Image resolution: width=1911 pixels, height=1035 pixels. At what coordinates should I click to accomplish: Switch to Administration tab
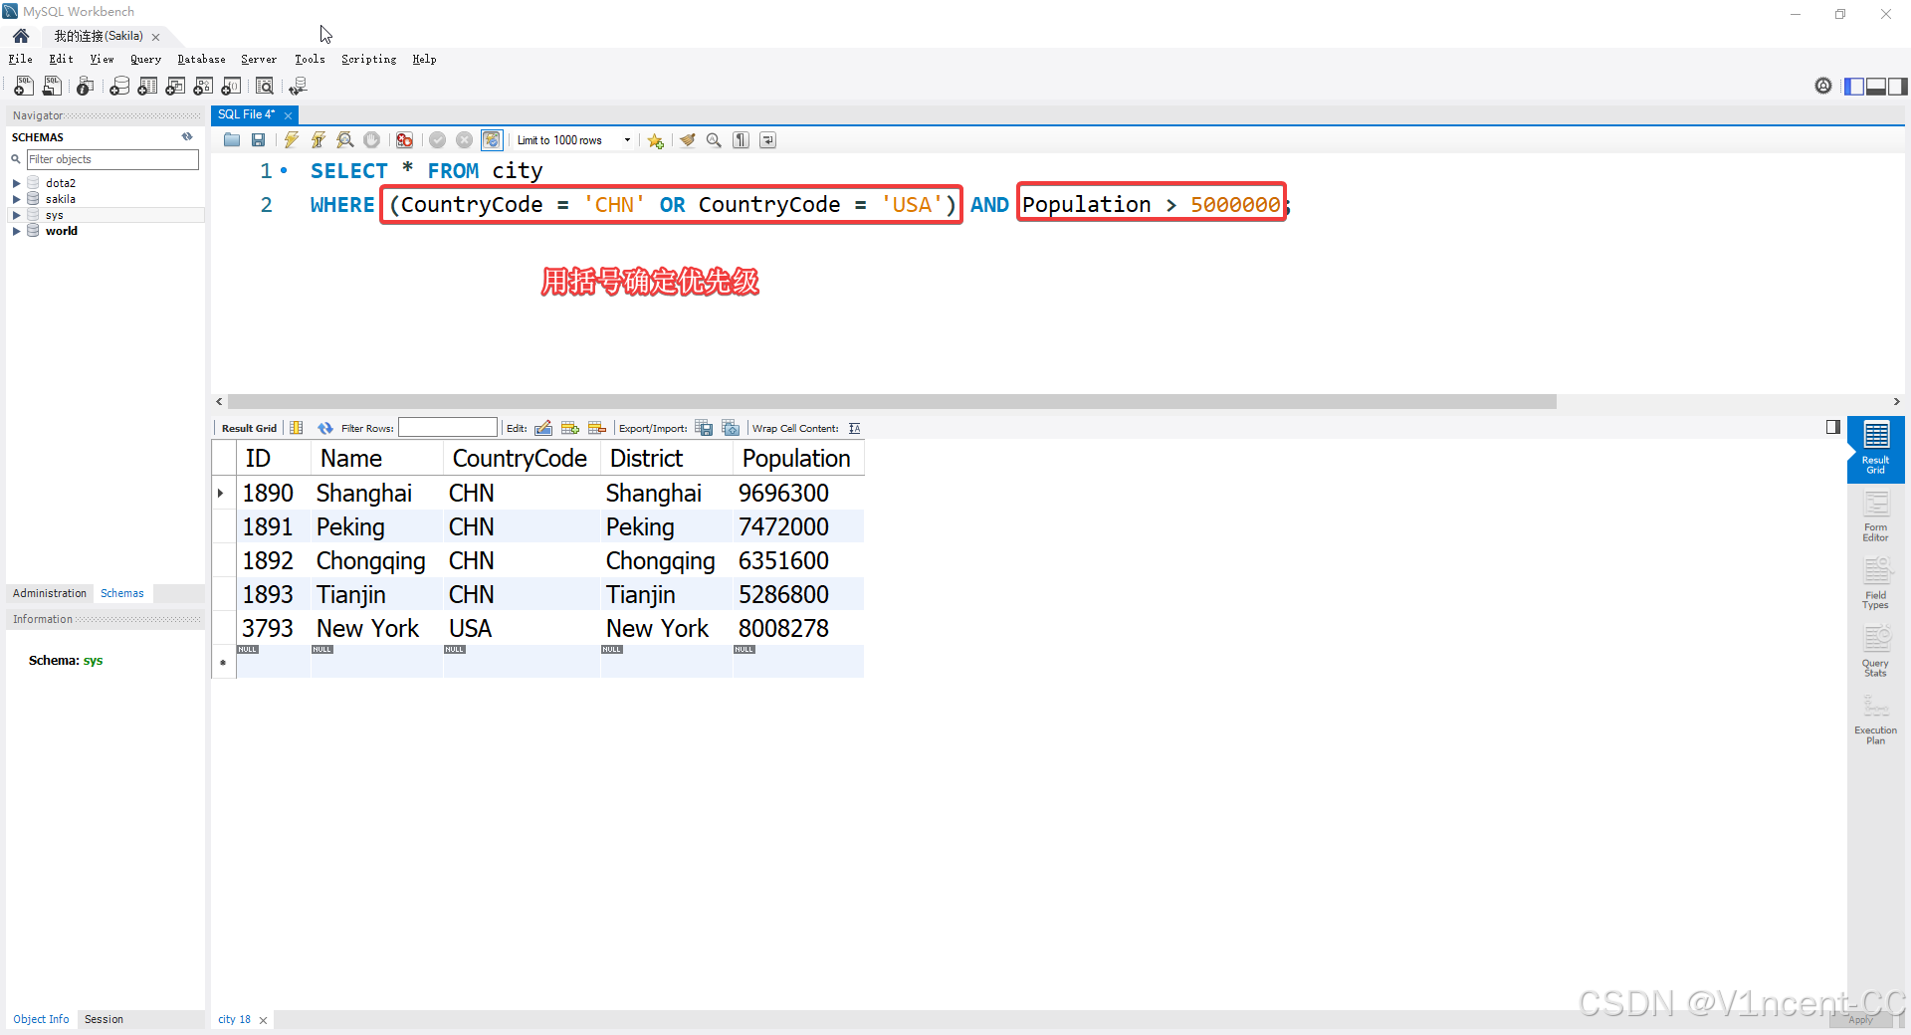(50, 593)
